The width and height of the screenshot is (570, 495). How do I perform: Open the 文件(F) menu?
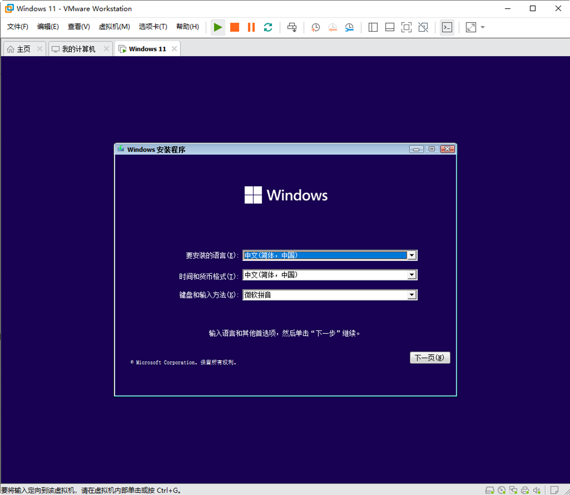coord(18,27)
